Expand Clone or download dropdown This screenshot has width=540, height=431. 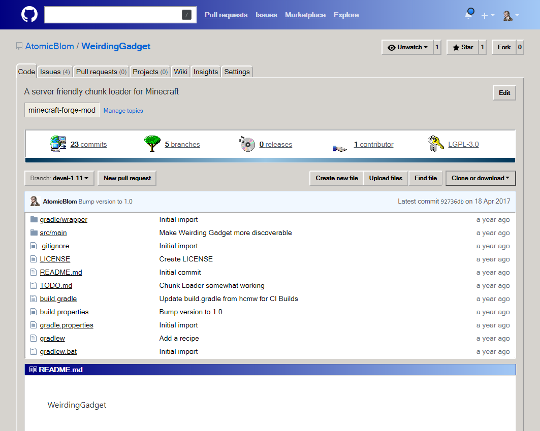point(481,178)
